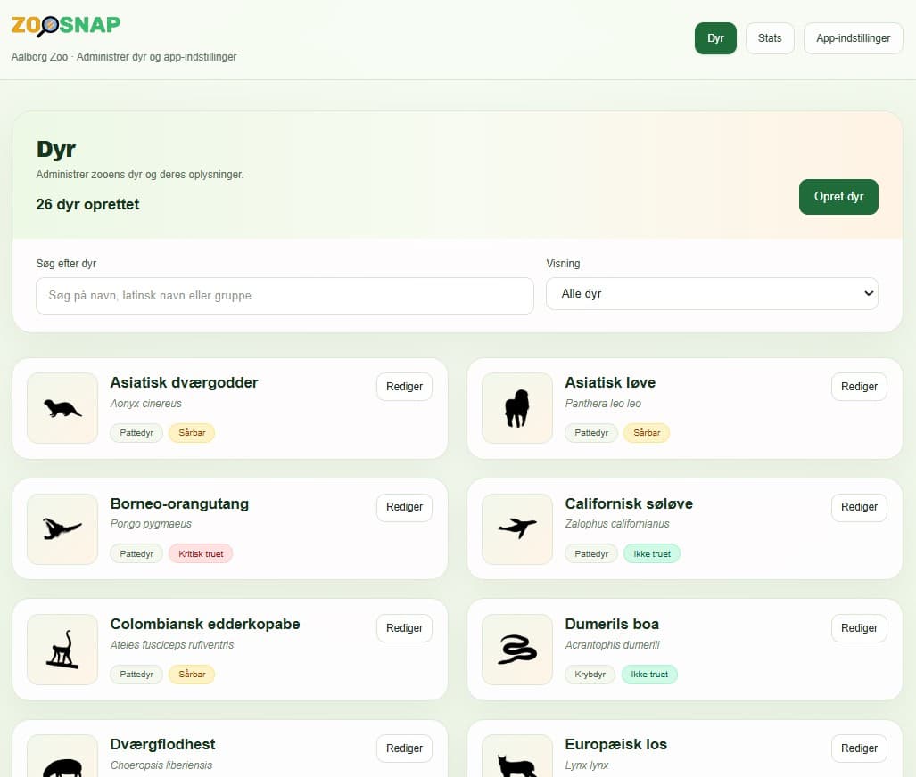Expand the Visning Alle dyr dropdown
This screenshot has width=916, height=777.
(x=712, y=294)
